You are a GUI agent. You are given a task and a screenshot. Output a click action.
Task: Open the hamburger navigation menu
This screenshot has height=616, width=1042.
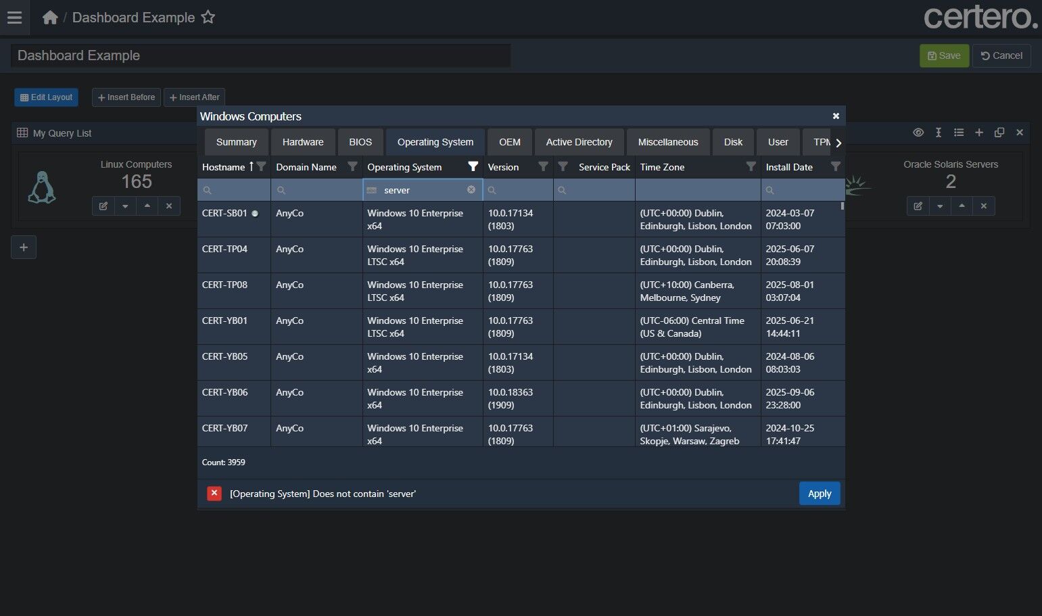(14, 18)
